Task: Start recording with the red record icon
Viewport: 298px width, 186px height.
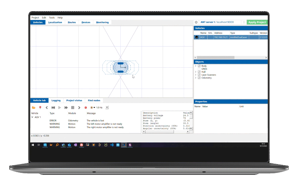Action: coord(86,108)
